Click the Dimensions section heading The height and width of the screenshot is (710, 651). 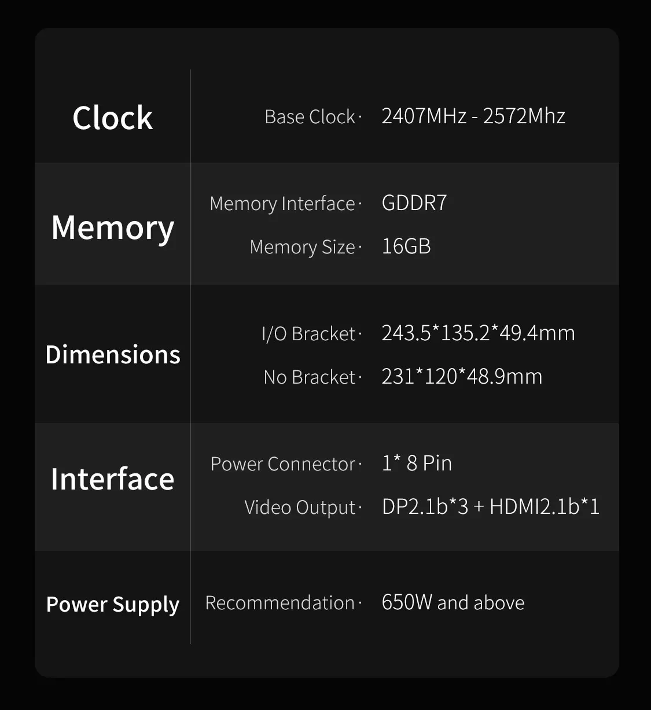[113, 355]
